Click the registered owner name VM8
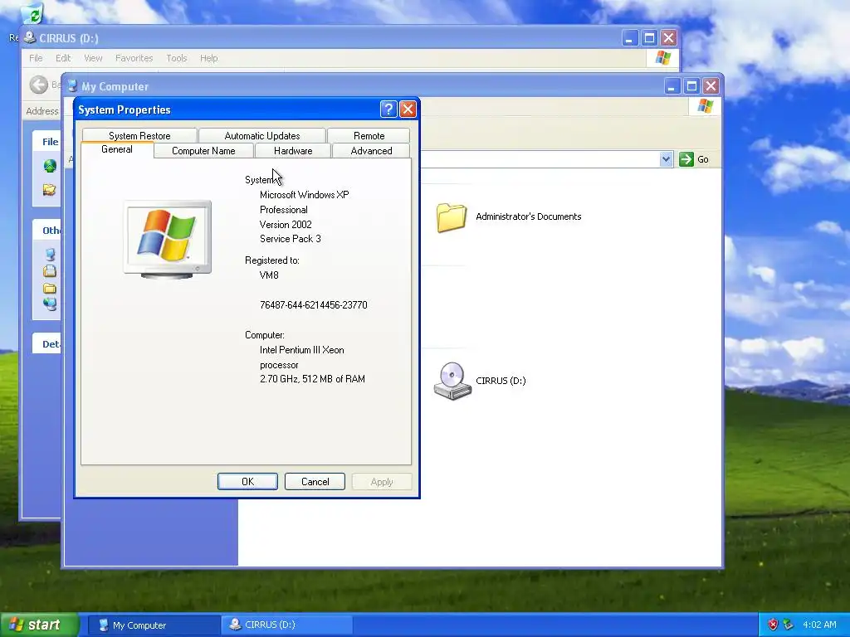 click(x=269, y=275)
